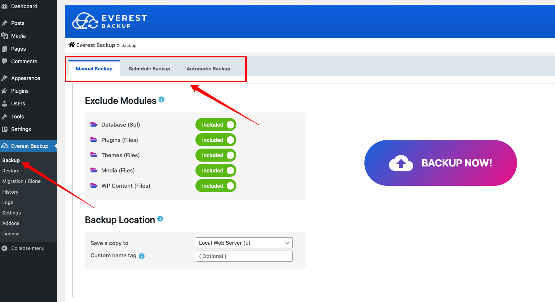Screen dimensions: 555x302
Task: Toggle Media (Files) included switch
Action: (216, 171)
